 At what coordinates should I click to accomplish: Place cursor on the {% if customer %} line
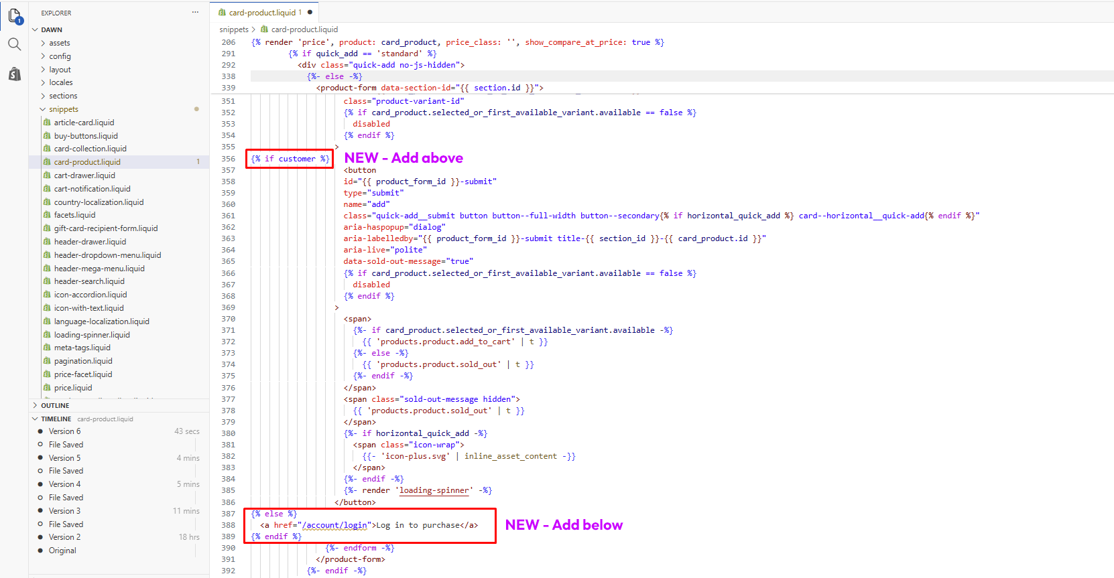coord(290,159)
